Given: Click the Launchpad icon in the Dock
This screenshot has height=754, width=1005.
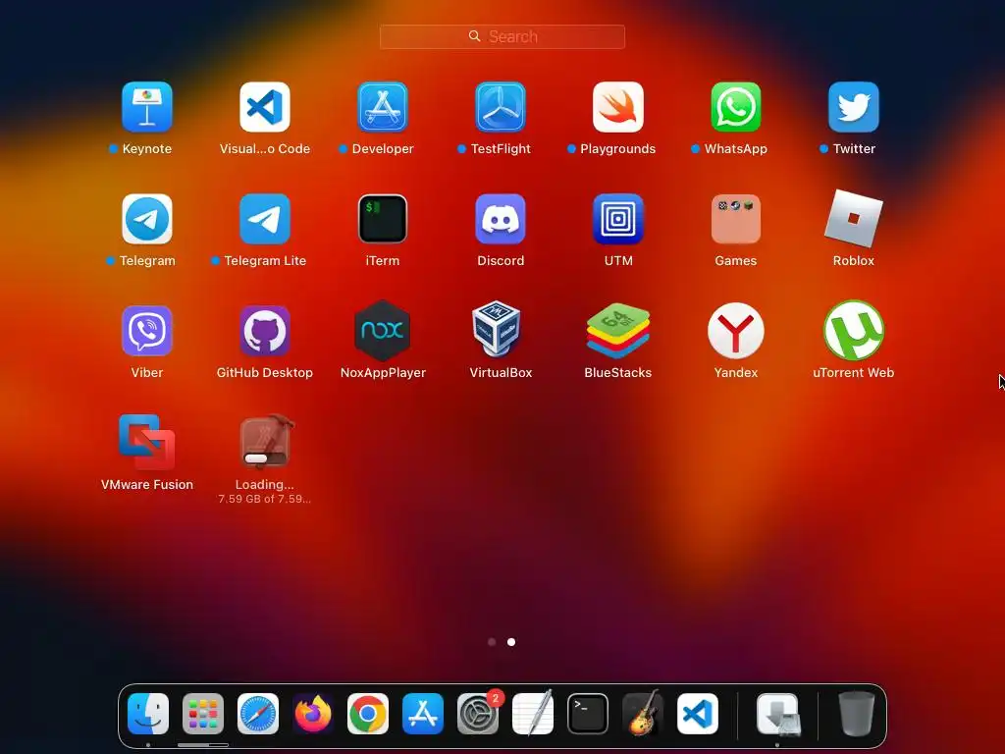Looking at the screenshot, I should (203, 714).
